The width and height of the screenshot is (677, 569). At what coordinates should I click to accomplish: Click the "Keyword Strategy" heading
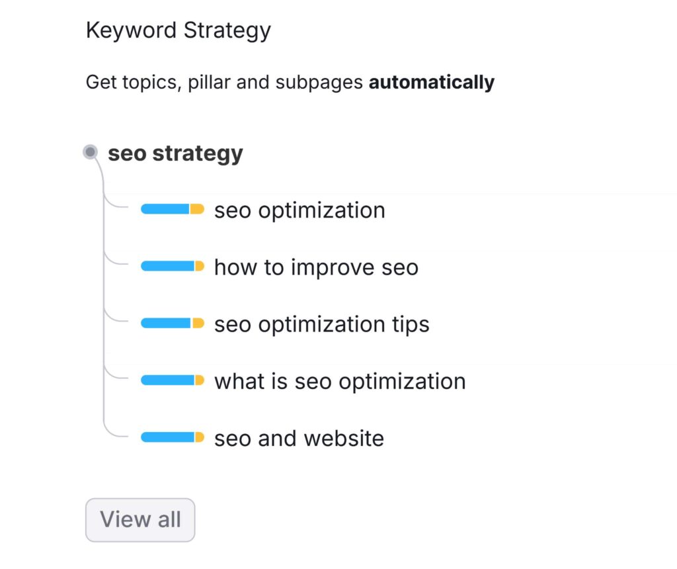179,30
